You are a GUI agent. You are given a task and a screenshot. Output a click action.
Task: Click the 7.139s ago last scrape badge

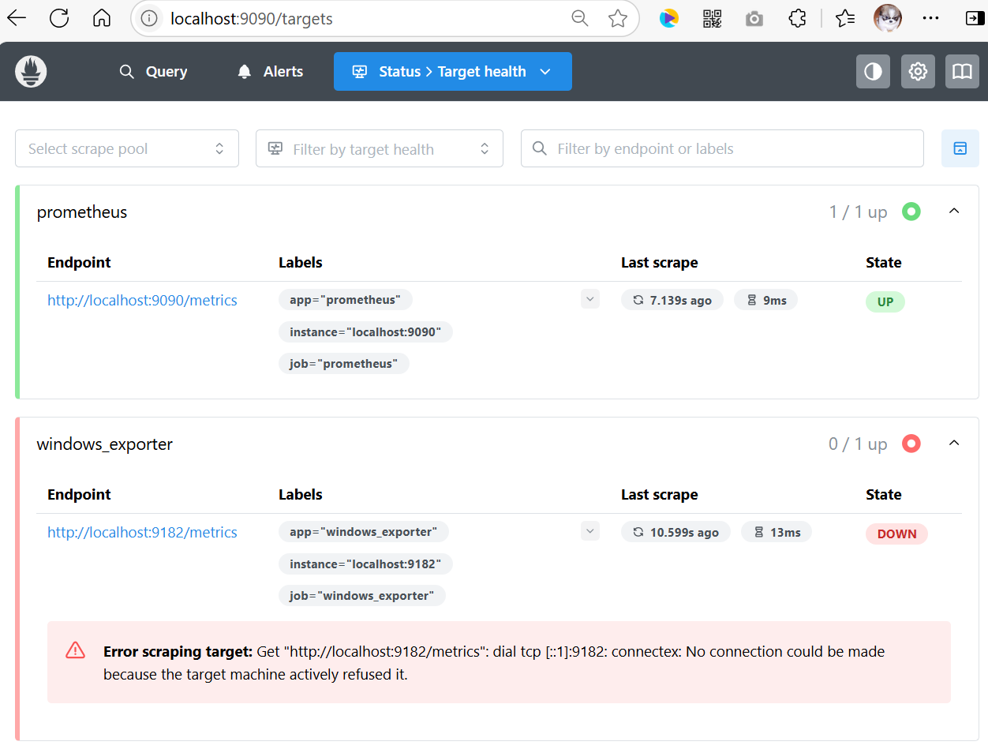click(x=672, y=300)
